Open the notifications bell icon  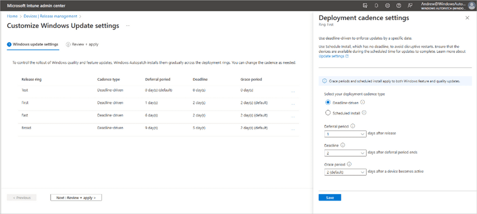pos(376,6)
